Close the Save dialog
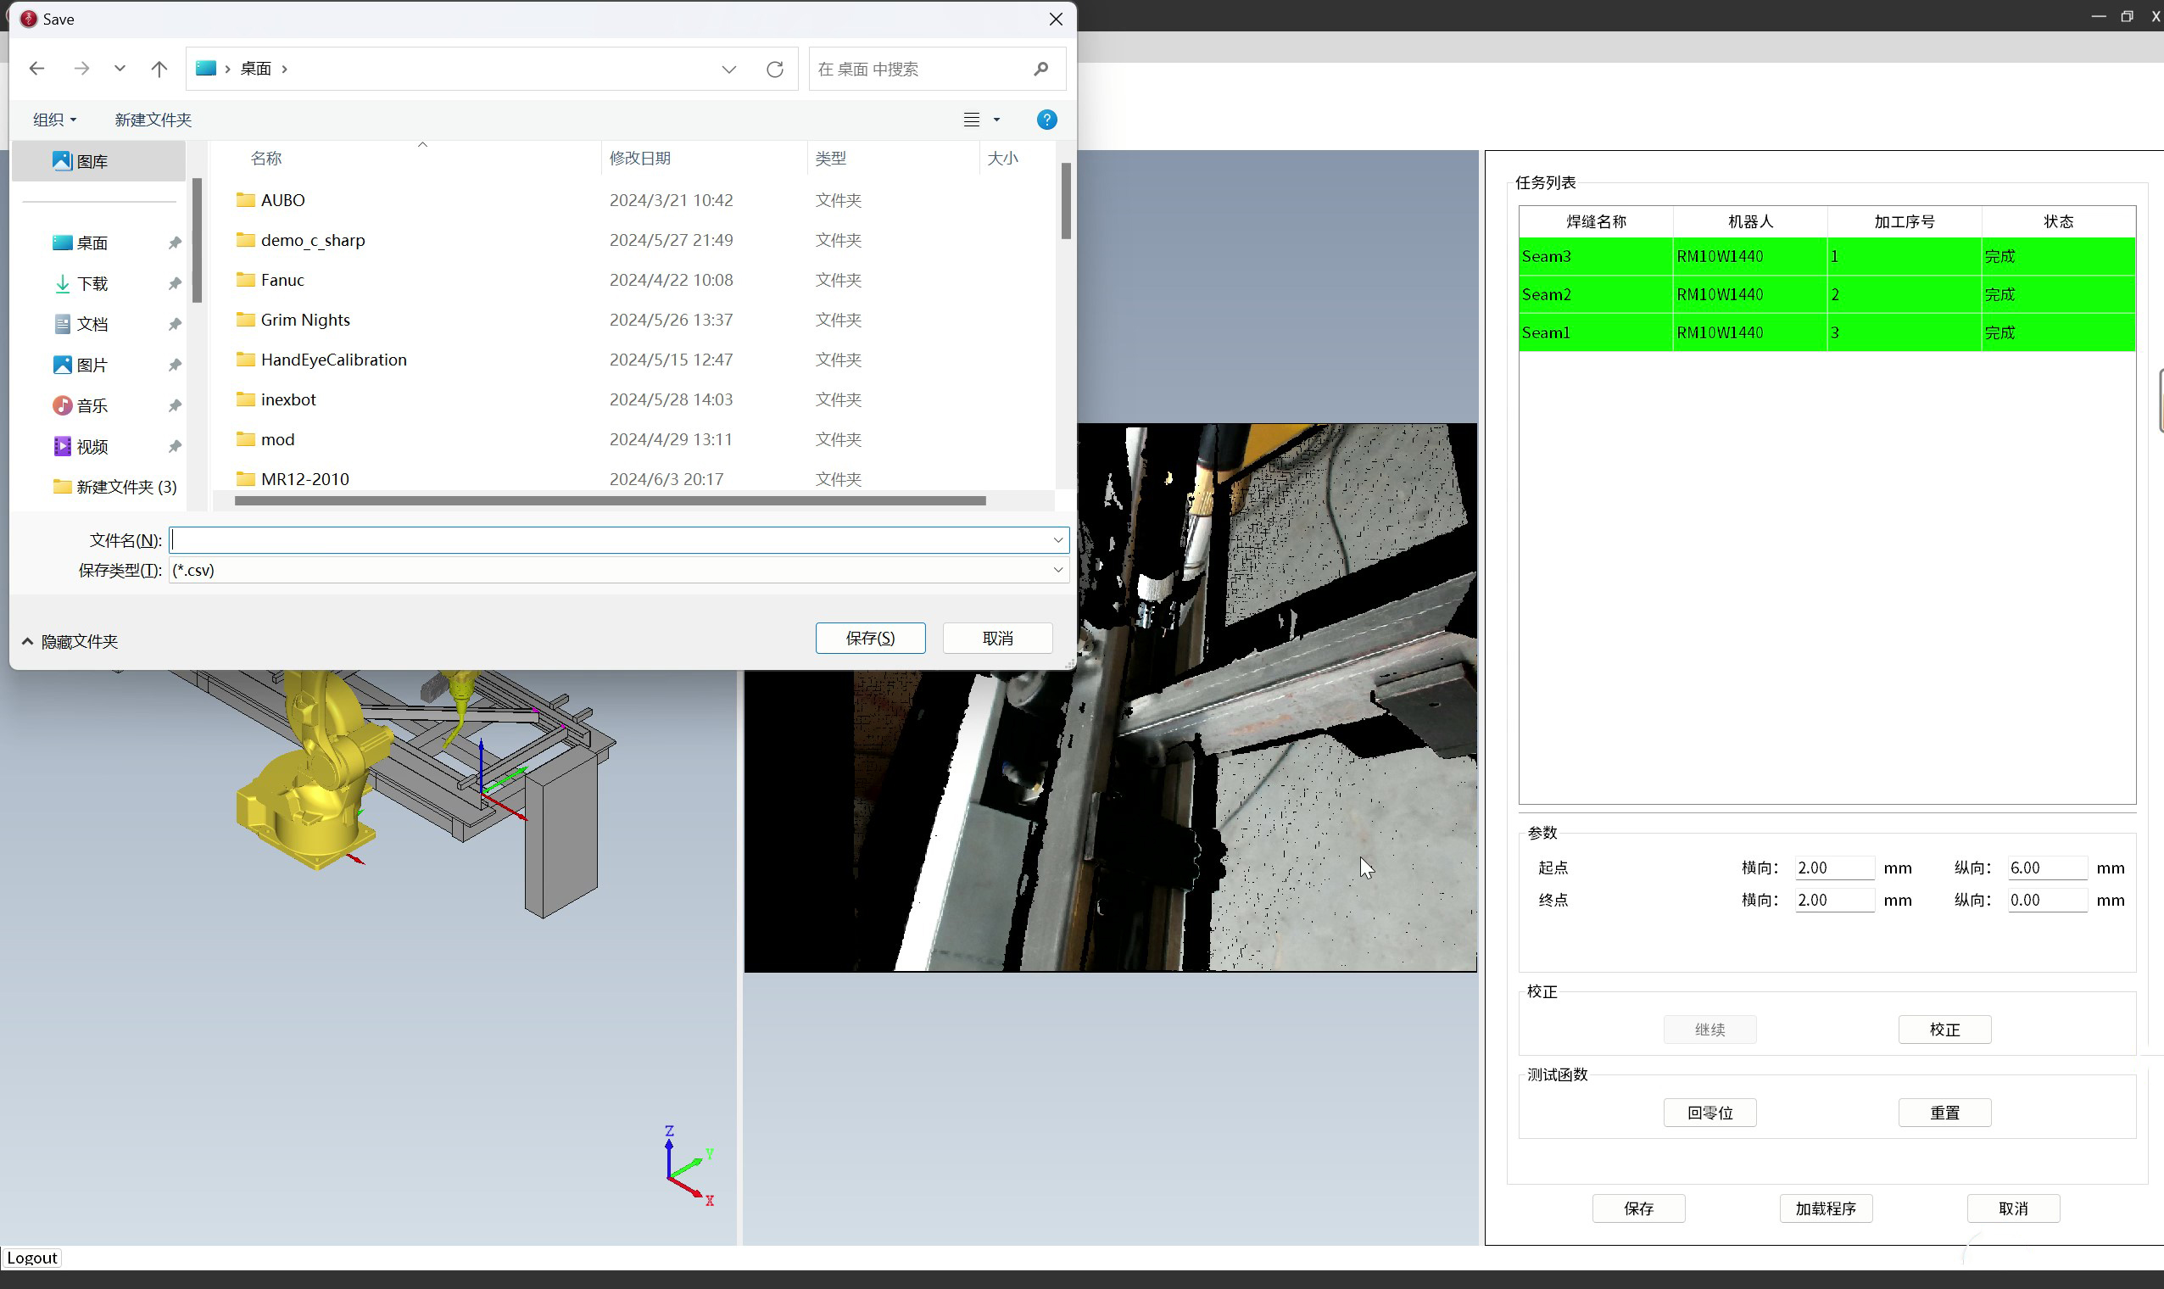 [1056, 20]
